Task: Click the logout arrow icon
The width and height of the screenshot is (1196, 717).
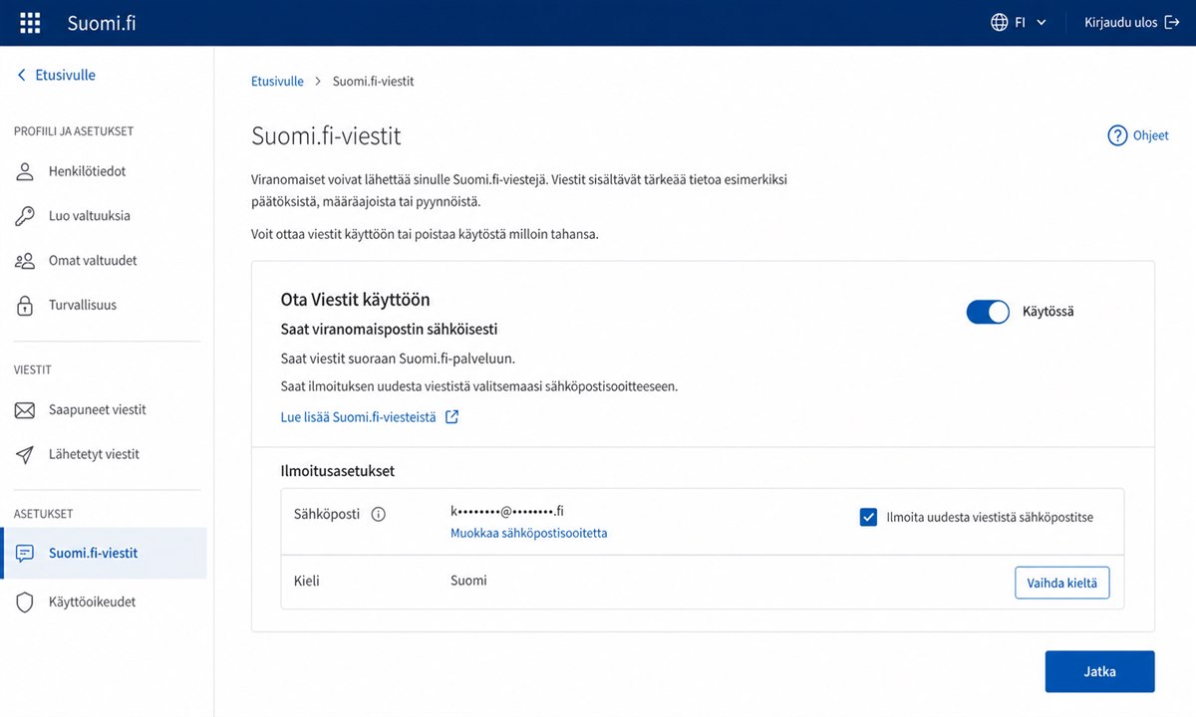Action: pos(1172,22)
